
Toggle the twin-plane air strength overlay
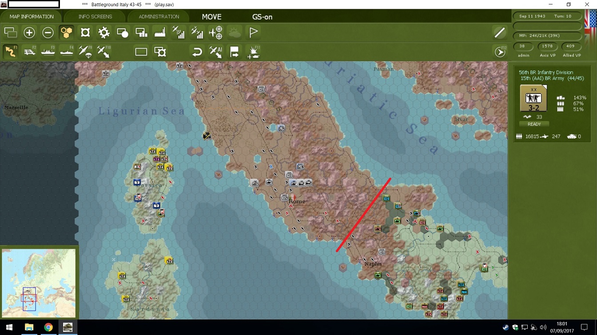[197, 32]
